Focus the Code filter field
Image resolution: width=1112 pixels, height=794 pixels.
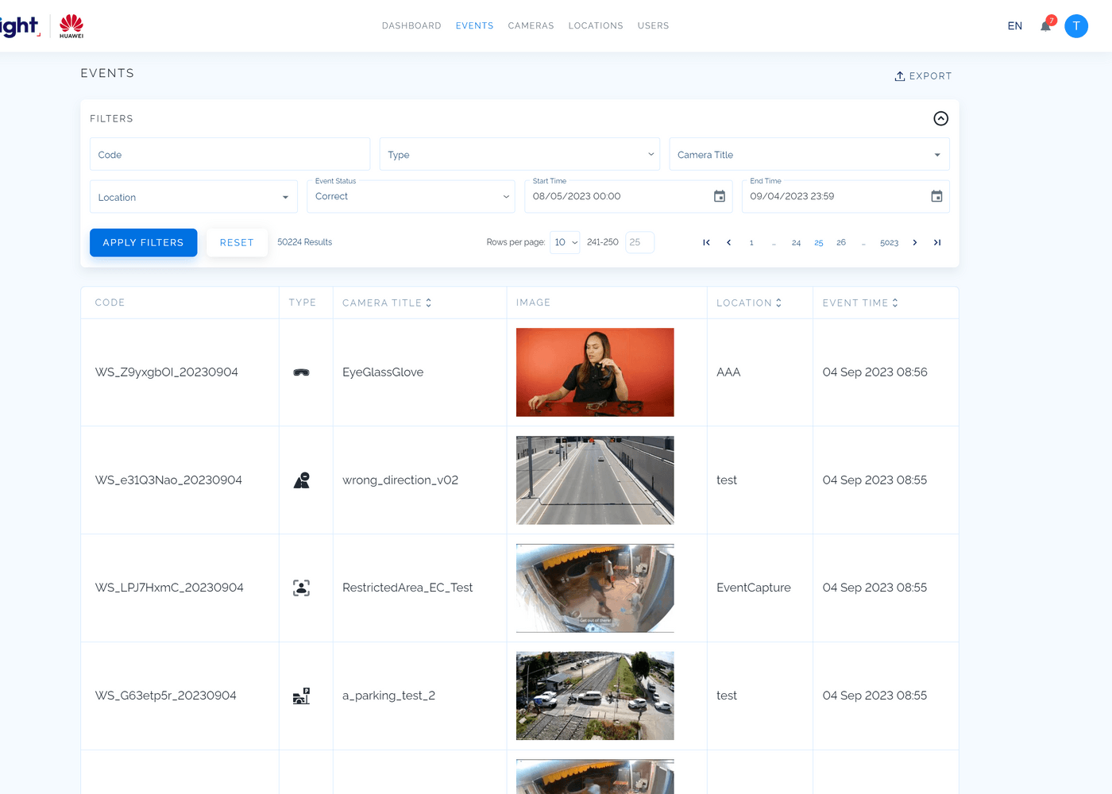point(230,154)
